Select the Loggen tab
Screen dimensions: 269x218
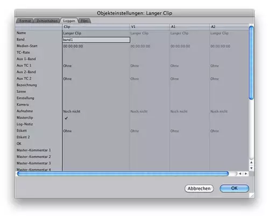tap(69, 21)
